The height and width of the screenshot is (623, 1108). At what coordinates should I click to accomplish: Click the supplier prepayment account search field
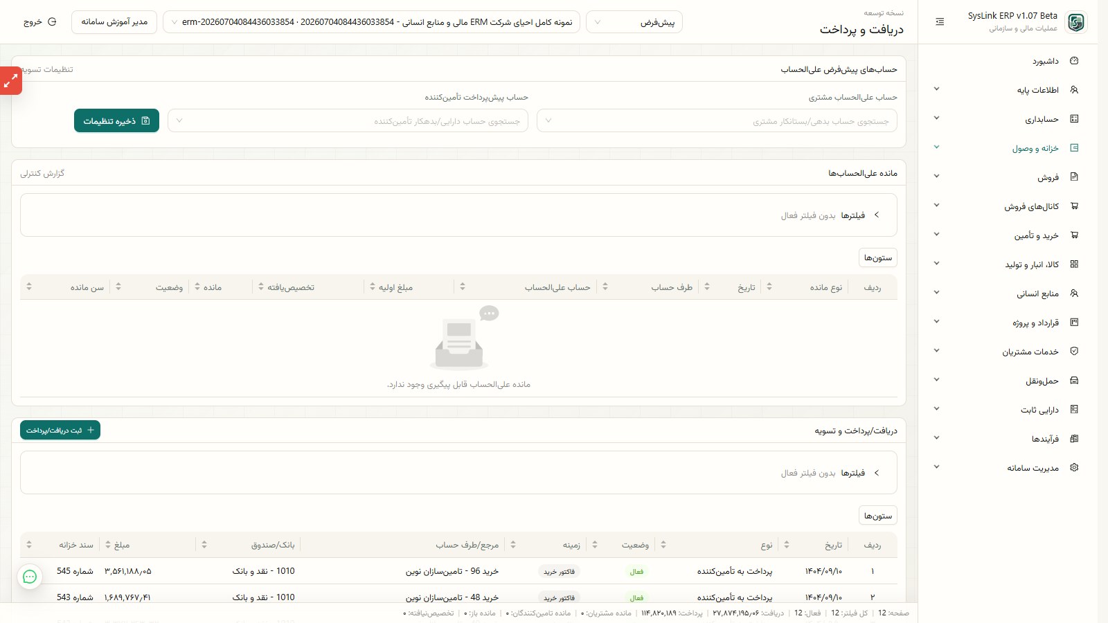348,121
